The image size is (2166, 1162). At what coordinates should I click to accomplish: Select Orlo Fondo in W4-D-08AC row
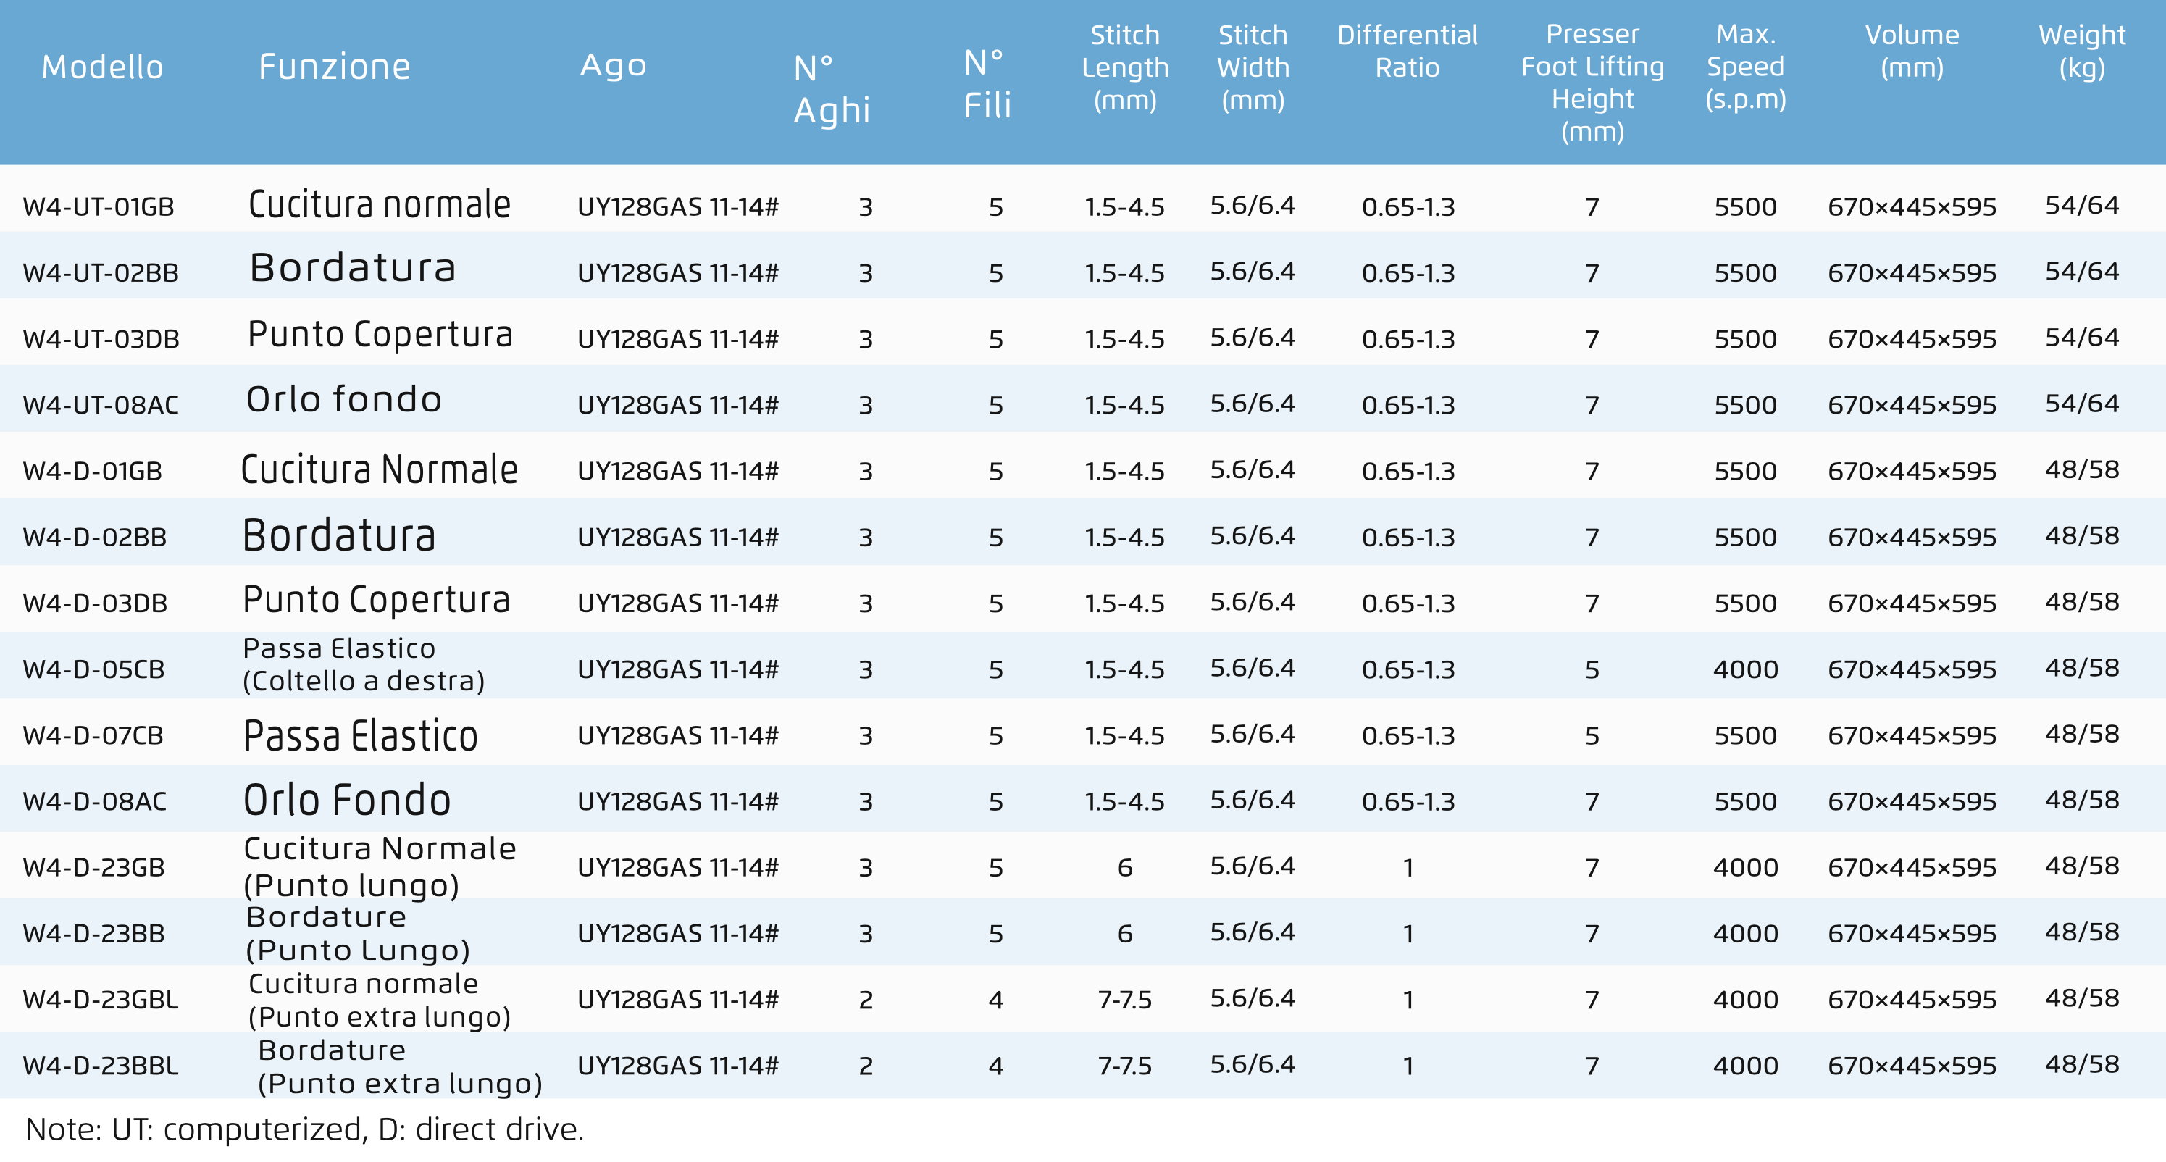pos(347,800)
